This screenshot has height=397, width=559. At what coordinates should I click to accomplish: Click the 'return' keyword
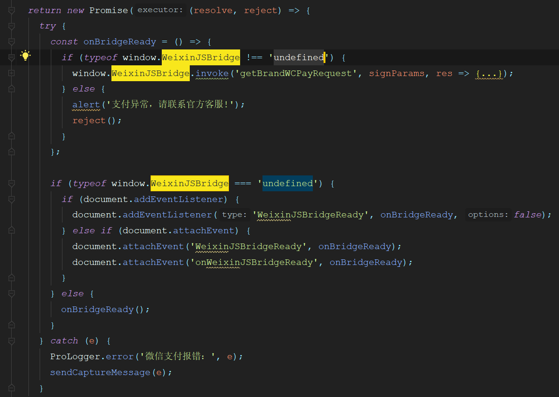pos(45,10)
